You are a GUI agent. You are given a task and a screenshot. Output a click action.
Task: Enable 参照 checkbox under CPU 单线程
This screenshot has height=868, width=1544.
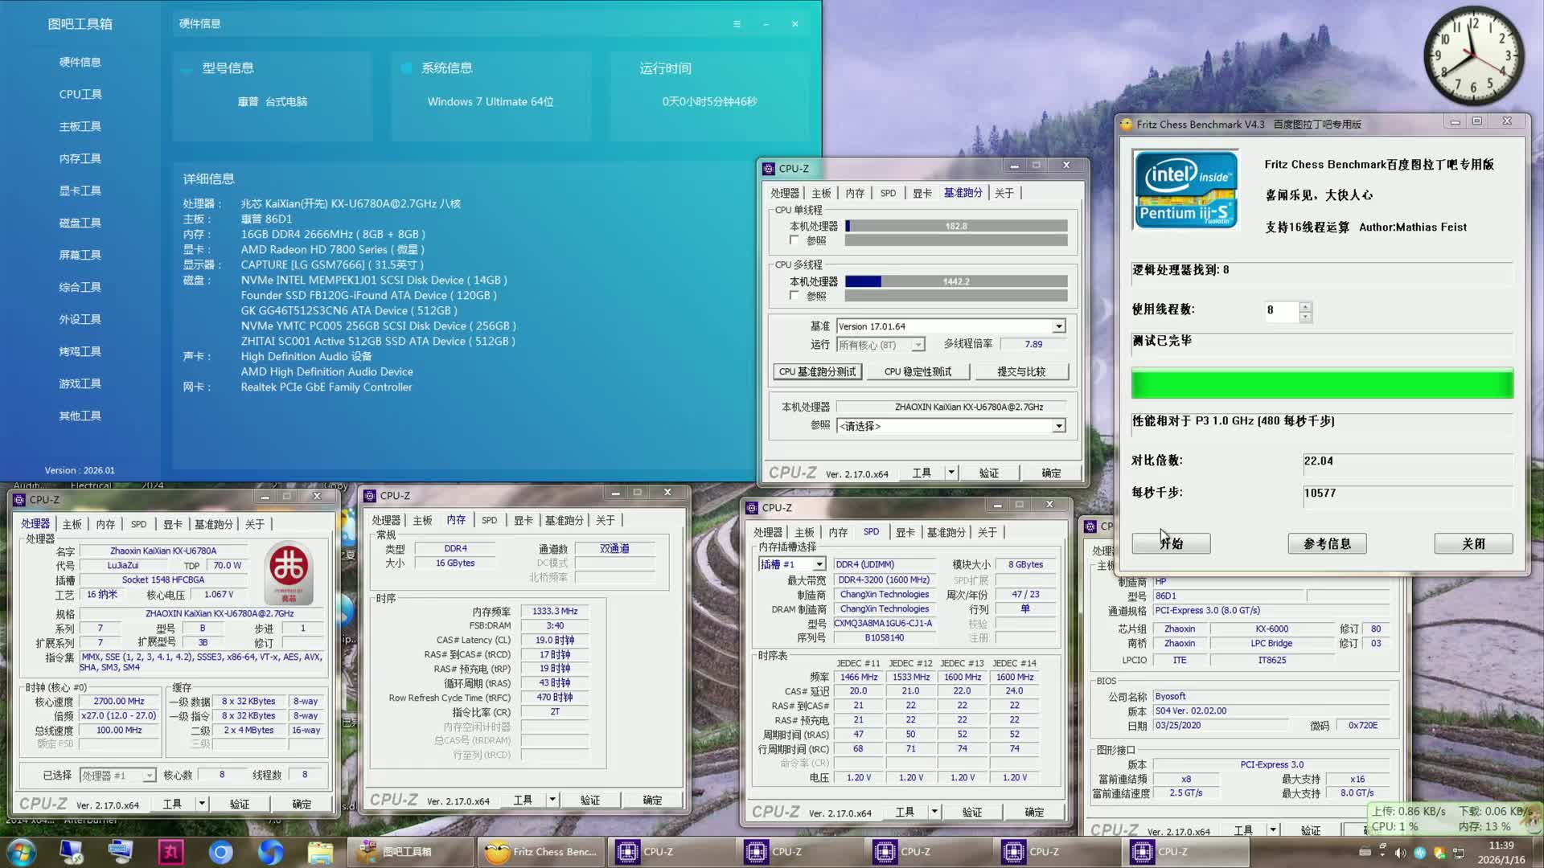(x=795, y=240)
